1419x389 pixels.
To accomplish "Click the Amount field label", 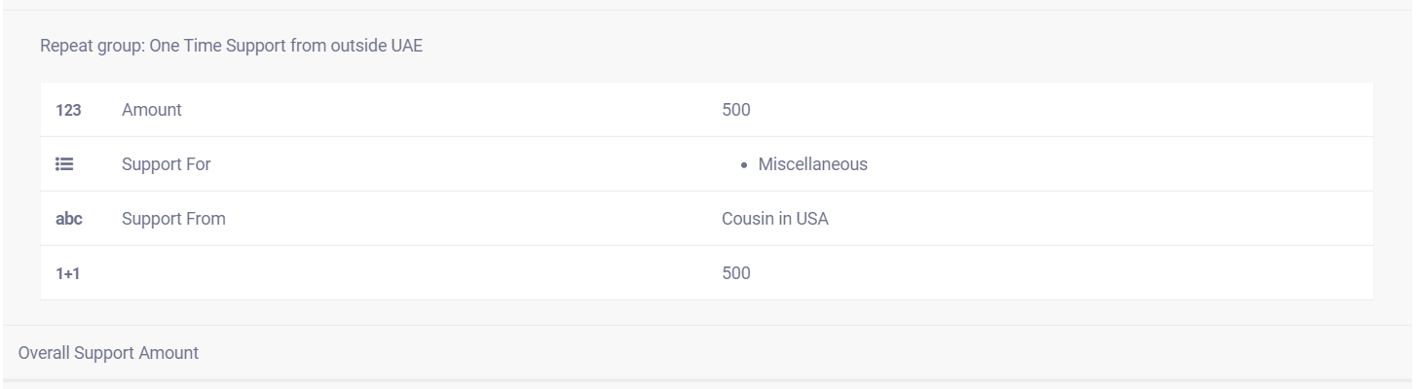I will (x=151, y=110).
